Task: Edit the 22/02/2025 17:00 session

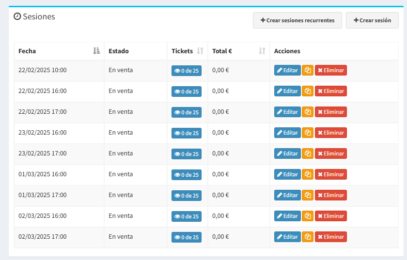Action: (287, 112)
